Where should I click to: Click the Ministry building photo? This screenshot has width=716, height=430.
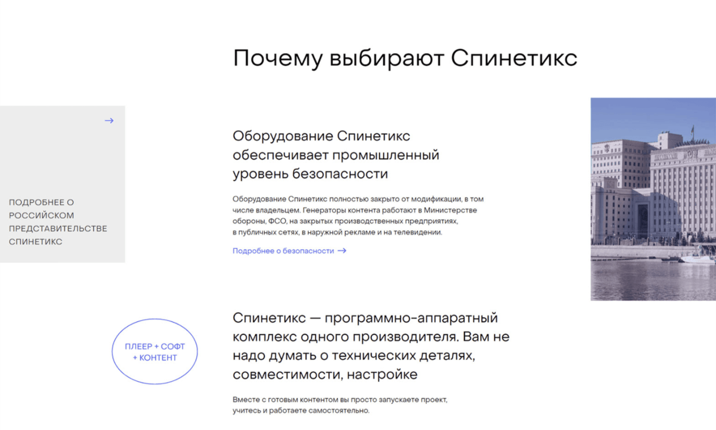pyautogui.click(x=652, y=198)
